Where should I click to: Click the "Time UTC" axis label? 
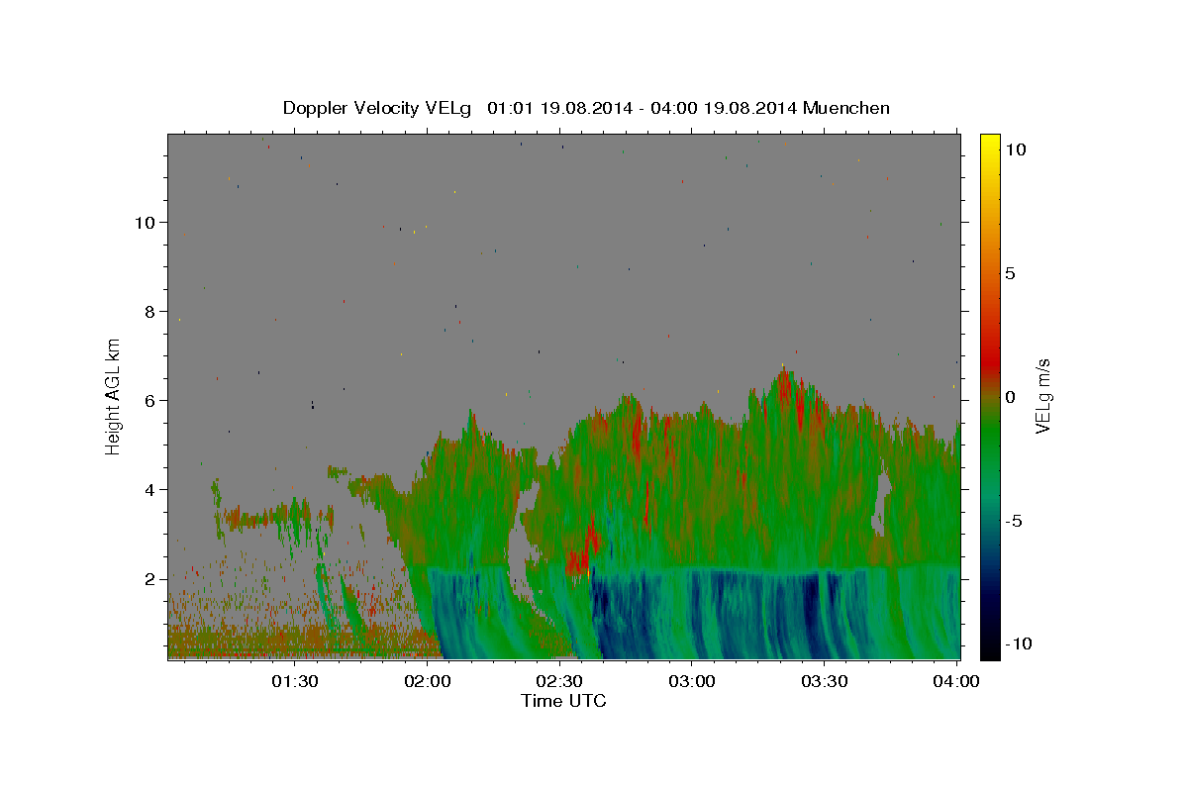point(563,701)
